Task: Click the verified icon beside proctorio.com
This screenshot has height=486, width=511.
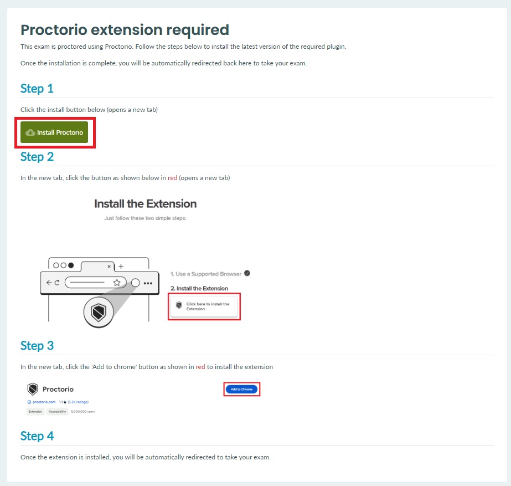Action: tap(29, 402)
